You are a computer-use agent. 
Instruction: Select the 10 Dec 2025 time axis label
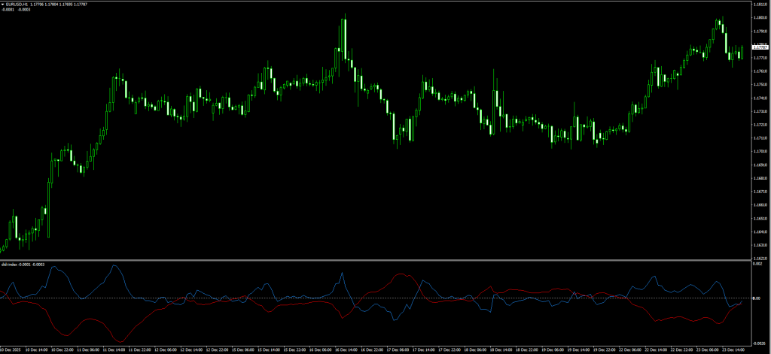coord(12,349)
